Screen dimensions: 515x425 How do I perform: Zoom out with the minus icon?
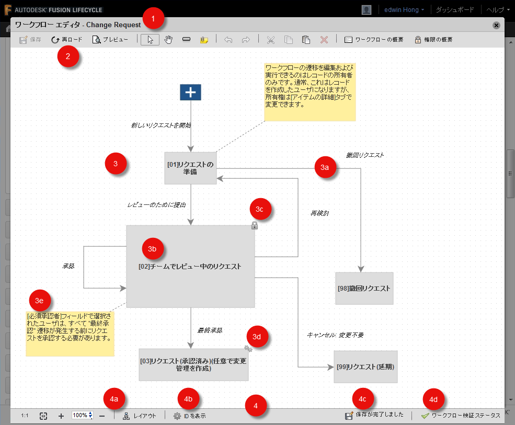click(x=102, y=416)
